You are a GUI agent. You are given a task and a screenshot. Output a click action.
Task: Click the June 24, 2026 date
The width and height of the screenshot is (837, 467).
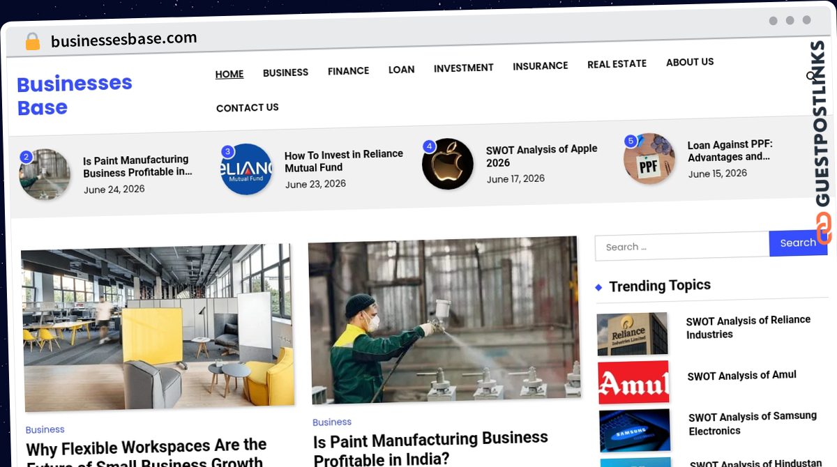coord(114,189)
